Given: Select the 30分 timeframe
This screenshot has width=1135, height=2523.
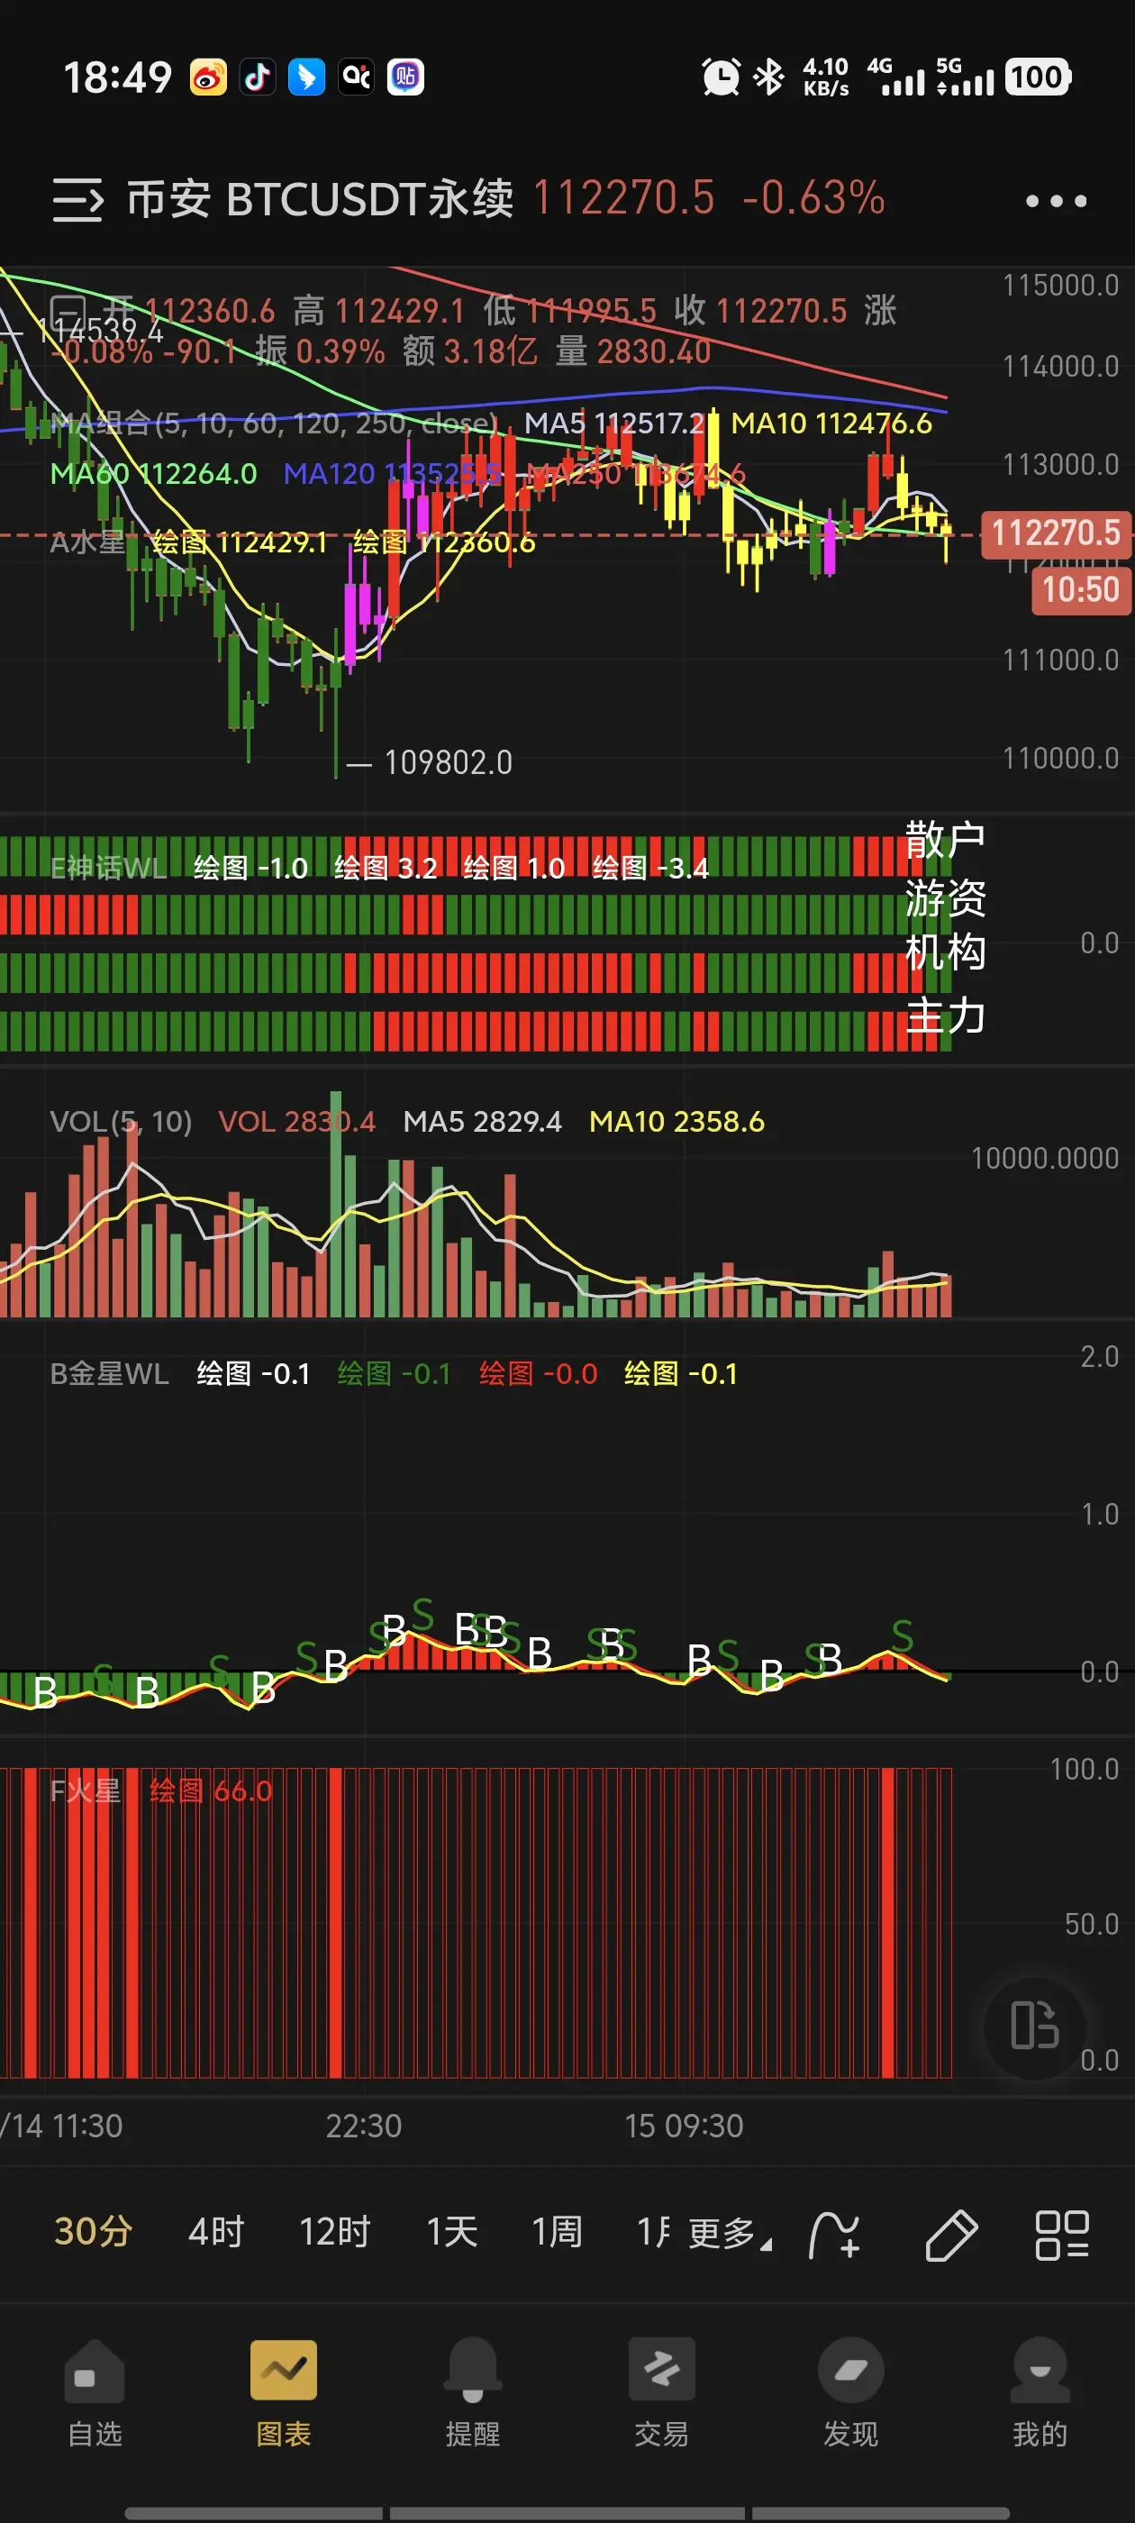Looking at the screenshot, I should tap(93, 2232).
